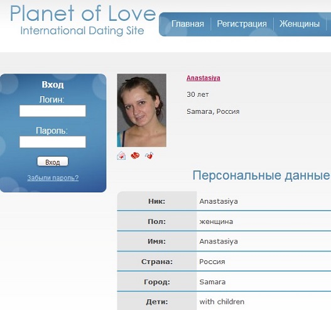Select the with children value
The height and width of the screenshot is (310, 331).
coord(222,302)
